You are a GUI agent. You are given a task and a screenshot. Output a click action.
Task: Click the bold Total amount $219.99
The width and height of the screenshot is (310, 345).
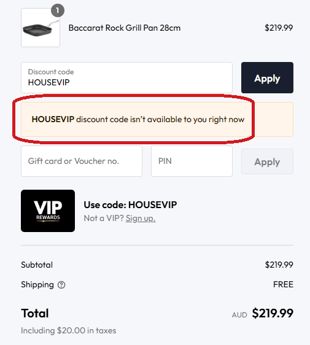tap(273, 313)
